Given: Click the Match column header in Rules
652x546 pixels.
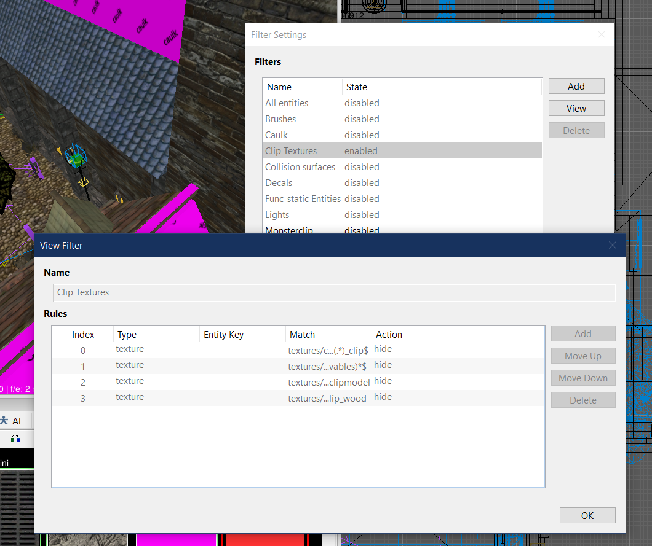Looking at the screenshot, I should pos(328,335).
